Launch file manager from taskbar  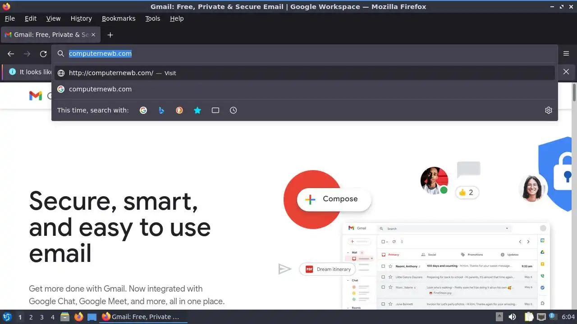coord(65,317)
